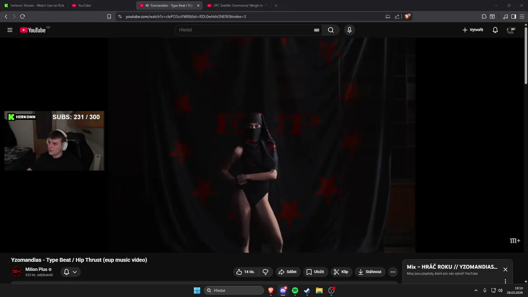This screenshot has width=528, height=297.
Task: Open the Mix – HRÁČ ROKU playlist title
Action: click(452, 267)
